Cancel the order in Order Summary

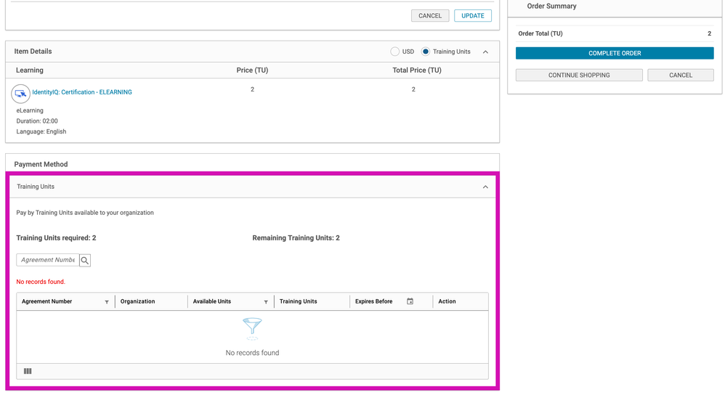pos(681,76)
